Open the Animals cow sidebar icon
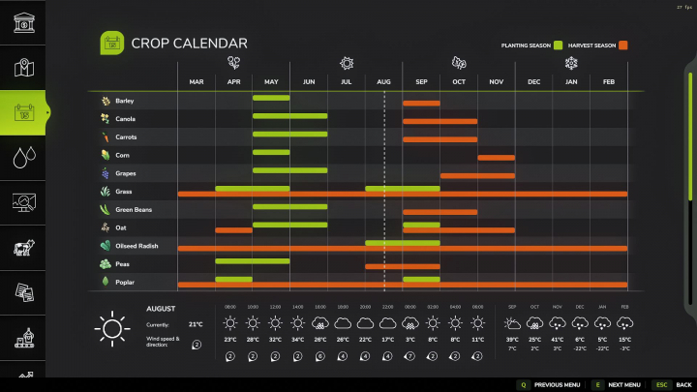The height and width of the screenshot is (392, 697). coord(24,248)
